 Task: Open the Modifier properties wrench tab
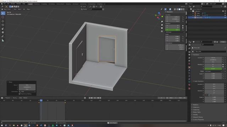click(189, 70)
